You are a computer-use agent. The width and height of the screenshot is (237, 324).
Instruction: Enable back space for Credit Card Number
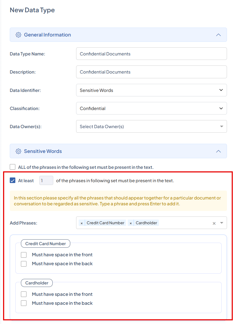point(24,264)
